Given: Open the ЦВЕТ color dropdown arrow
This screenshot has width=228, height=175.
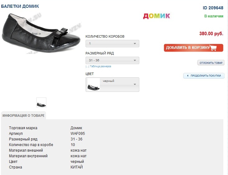Looking at the screenshot, I should [135, 84].
